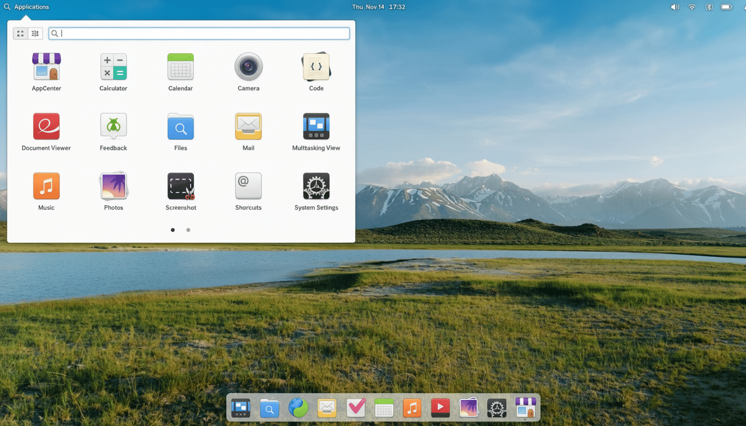Open the Code editor
746x426 pixels.
[316, 67]
